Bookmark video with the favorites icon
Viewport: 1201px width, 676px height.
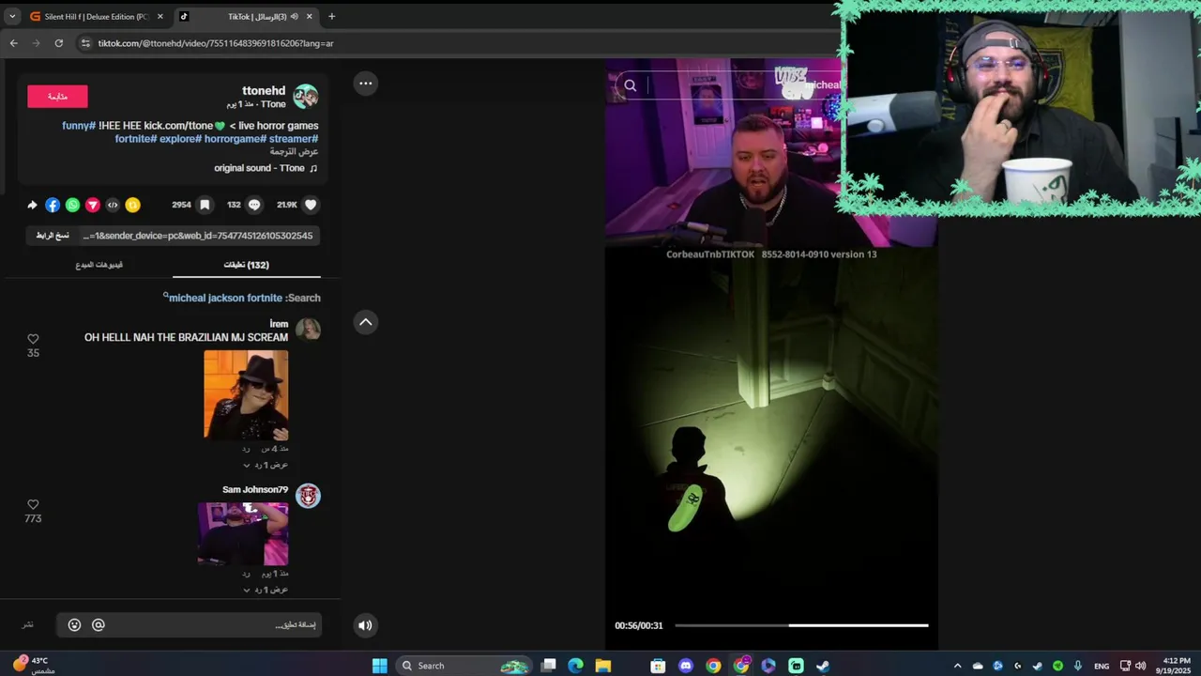click(205, 205)
